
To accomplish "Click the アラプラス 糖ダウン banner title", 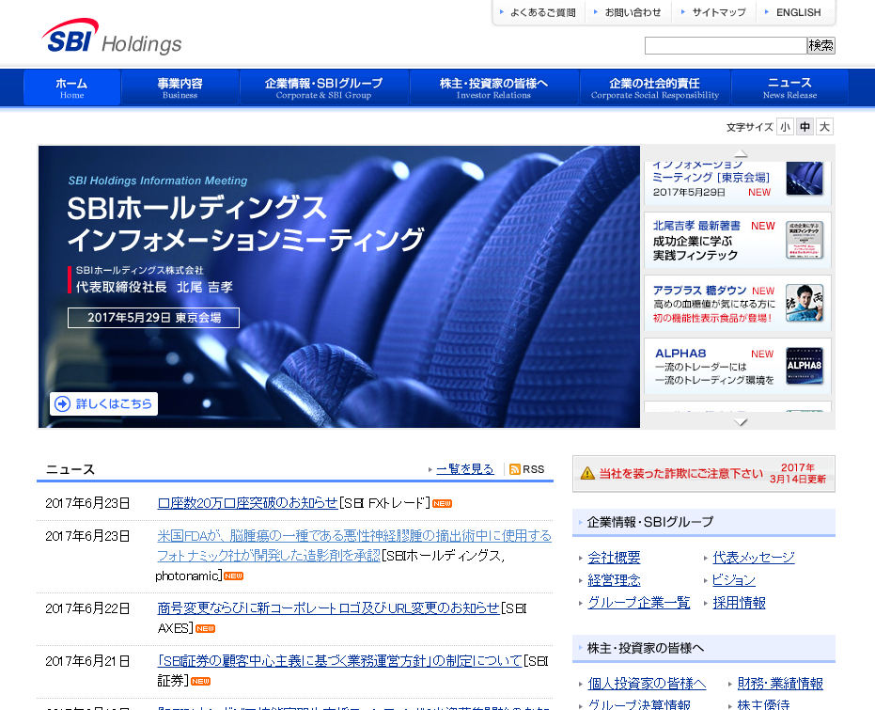I will pos(699,291).
